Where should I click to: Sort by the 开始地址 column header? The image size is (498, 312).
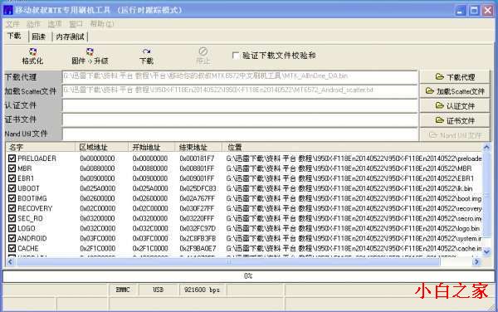(152, 147)
